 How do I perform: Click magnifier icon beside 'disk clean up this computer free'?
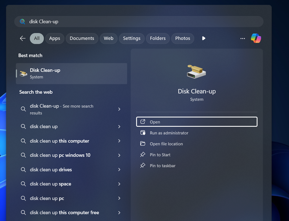[23, 213]
